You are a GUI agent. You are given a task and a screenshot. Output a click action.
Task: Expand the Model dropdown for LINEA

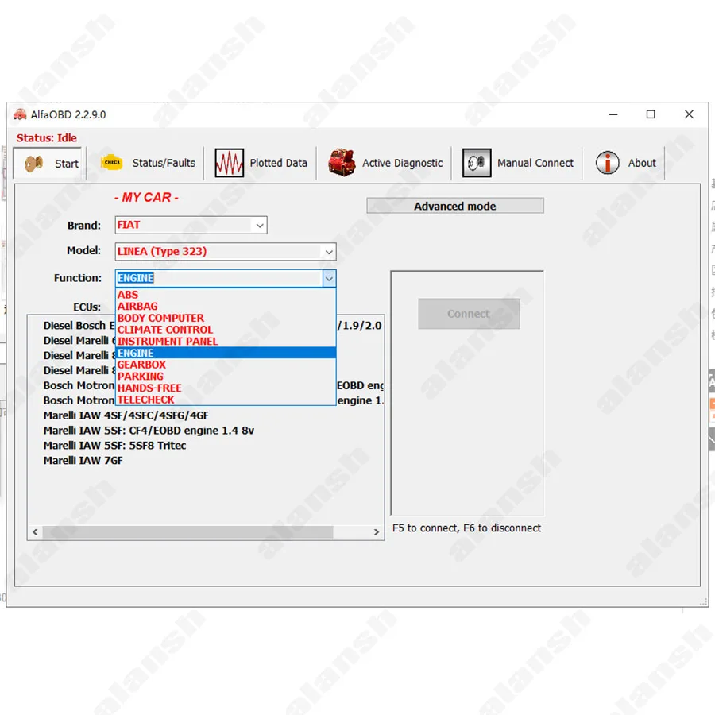(x=328, y=252)
